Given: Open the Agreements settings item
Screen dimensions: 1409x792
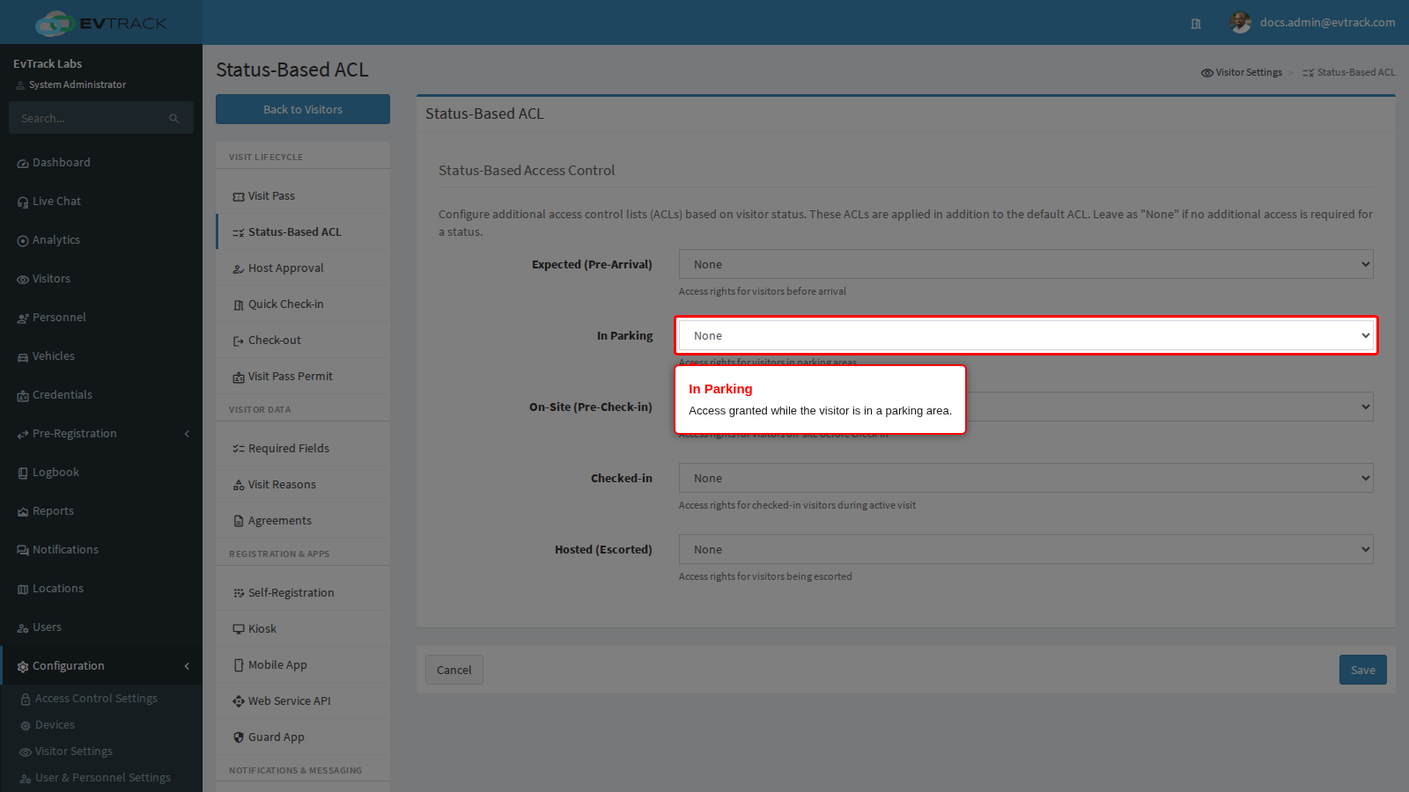Looking at the screenshot, I should pos(303,520).
